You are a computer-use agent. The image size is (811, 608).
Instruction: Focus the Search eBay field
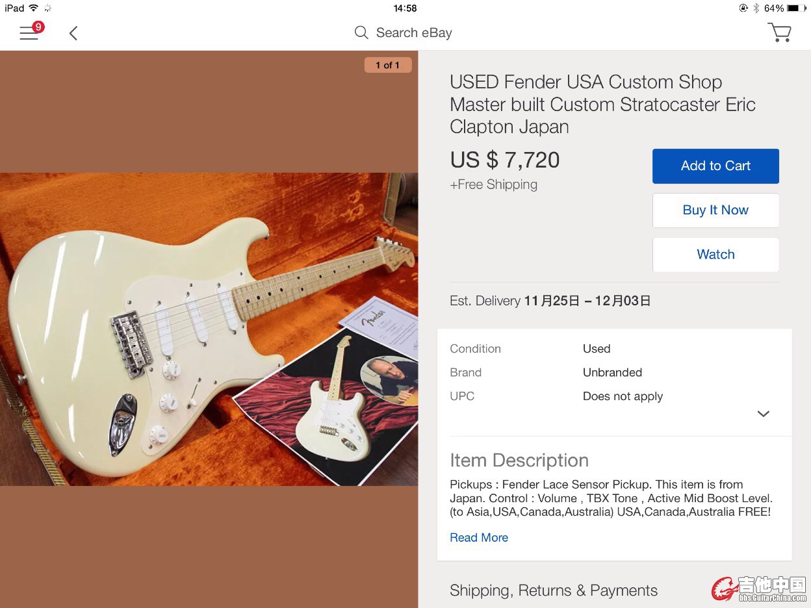coord(413,32)
